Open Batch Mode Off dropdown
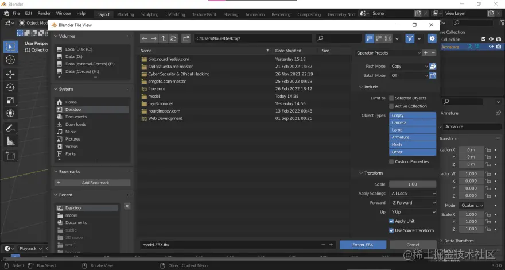This screenshot has width=505, height=270. [x=409, y=75]
